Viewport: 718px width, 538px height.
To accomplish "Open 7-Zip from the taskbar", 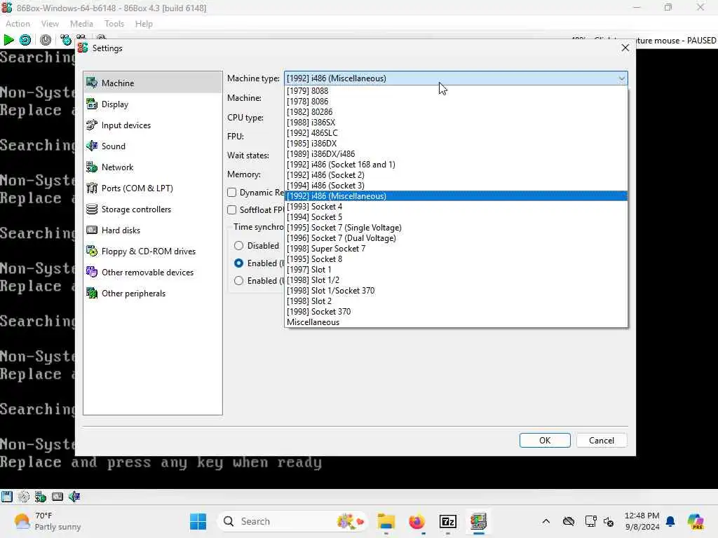I will 448,521.
